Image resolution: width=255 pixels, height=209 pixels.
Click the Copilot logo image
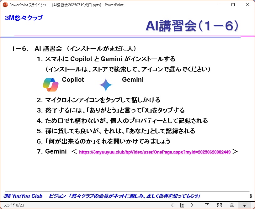50,85
